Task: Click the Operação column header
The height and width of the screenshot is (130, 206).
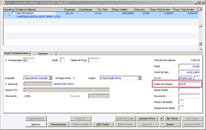Action: [x=72, y=10]
